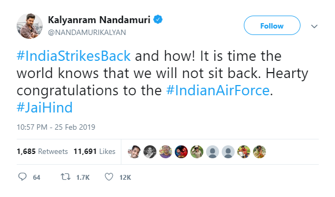Like the tweet with heart icon

pyautogui.click(x=109, y=177)
